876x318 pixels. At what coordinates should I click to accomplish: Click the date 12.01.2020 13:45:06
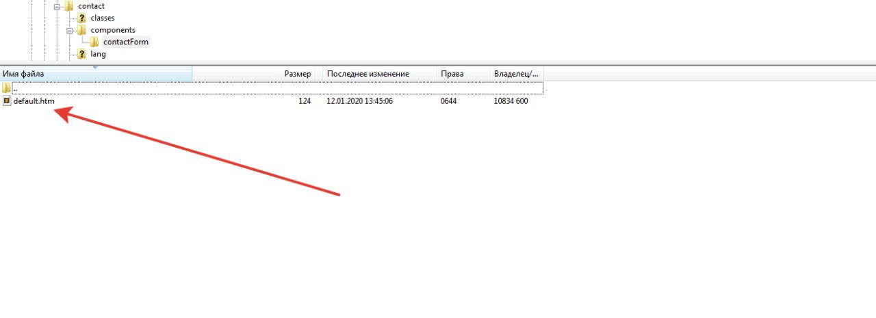(x=360, y=101)
